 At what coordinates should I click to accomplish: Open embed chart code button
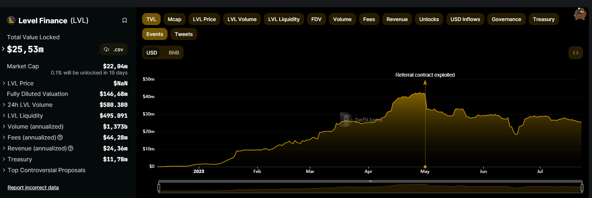click(x=576, y=53)
